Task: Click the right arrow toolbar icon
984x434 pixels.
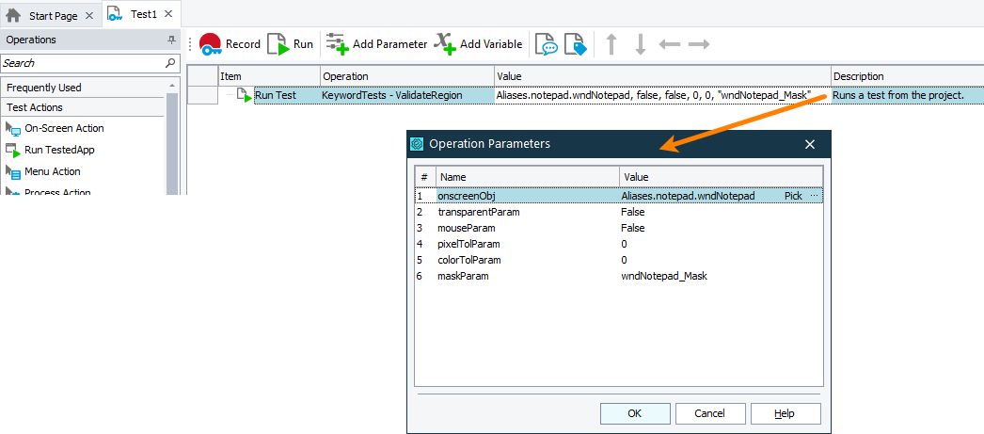Action: (x=698, y=44)
